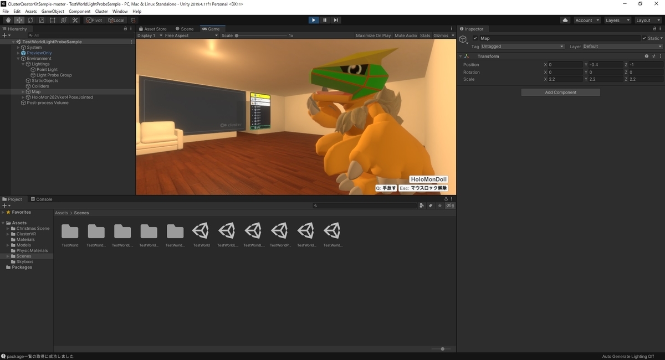Collapse the Environment tree item
This screenshot has height=360, width=665.
click(18, 58)
